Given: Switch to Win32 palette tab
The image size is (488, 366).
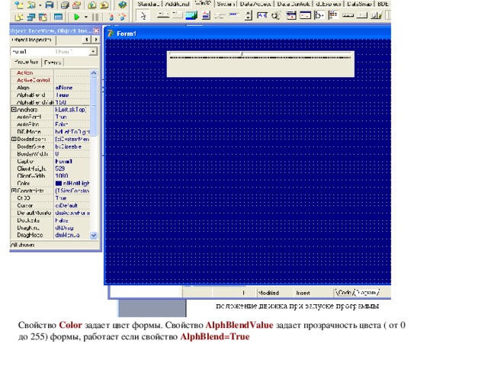Looking at the screenshot, I should click(x=203, y=3).
